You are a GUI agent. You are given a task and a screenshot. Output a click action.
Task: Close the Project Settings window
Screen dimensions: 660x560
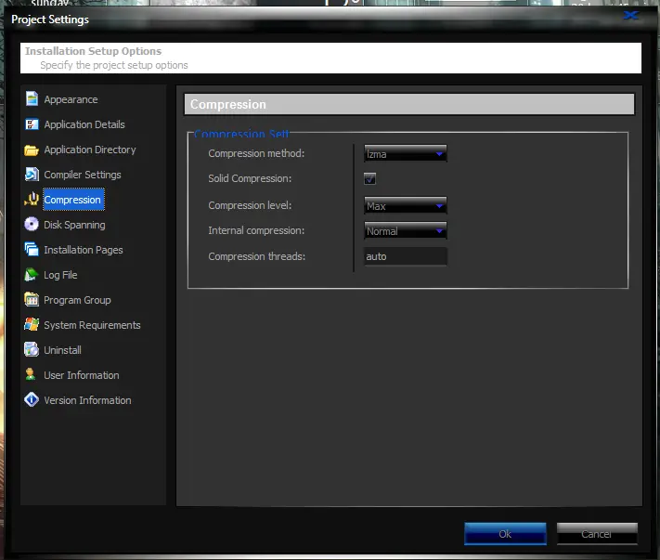(630, 16)
